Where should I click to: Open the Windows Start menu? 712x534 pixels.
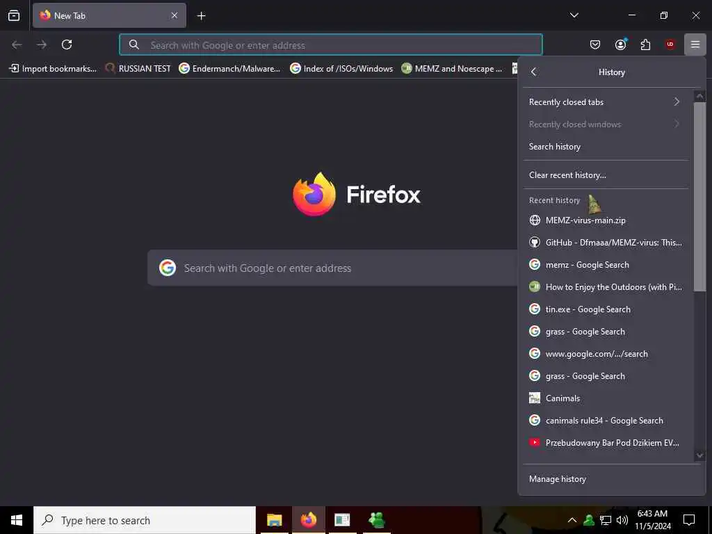point(17,520)
